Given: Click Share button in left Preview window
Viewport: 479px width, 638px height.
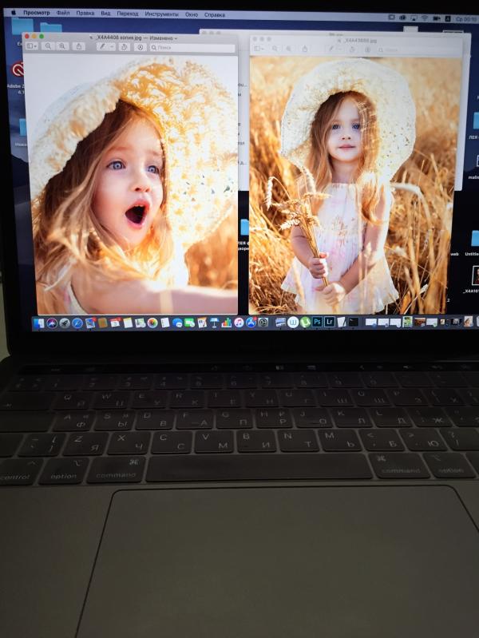Looking at the screenshot, I should pyautogui.click(x=78, y=47).
